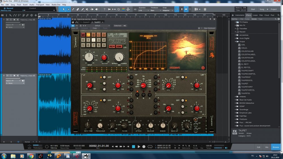Collapse the Acqua vendor folder

(x=235, y=42)
